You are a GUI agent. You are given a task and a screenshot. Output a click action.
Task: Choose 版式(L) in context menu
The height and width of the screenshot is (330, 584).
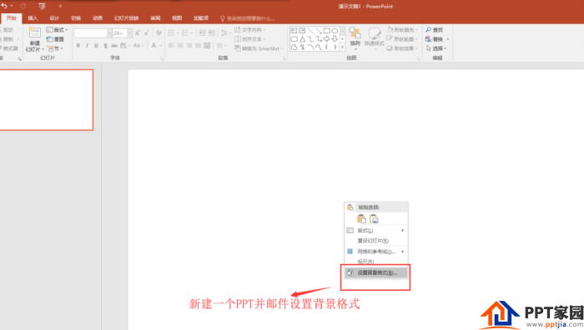point(375,231)
